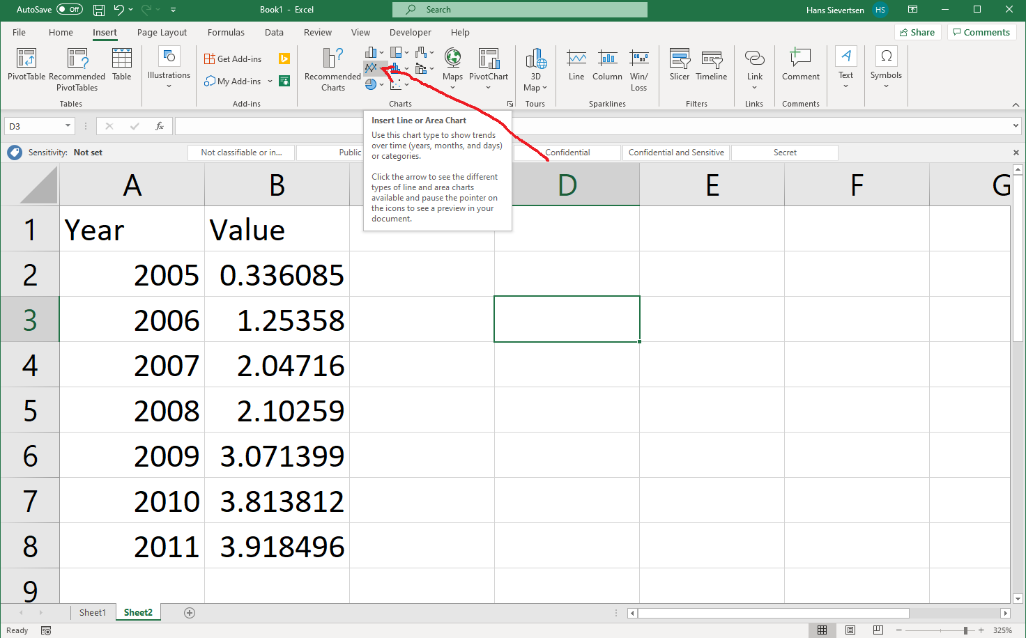Set sensitivity to Secret
This screenshot has width=1026, height=638.
click(785, 153)
